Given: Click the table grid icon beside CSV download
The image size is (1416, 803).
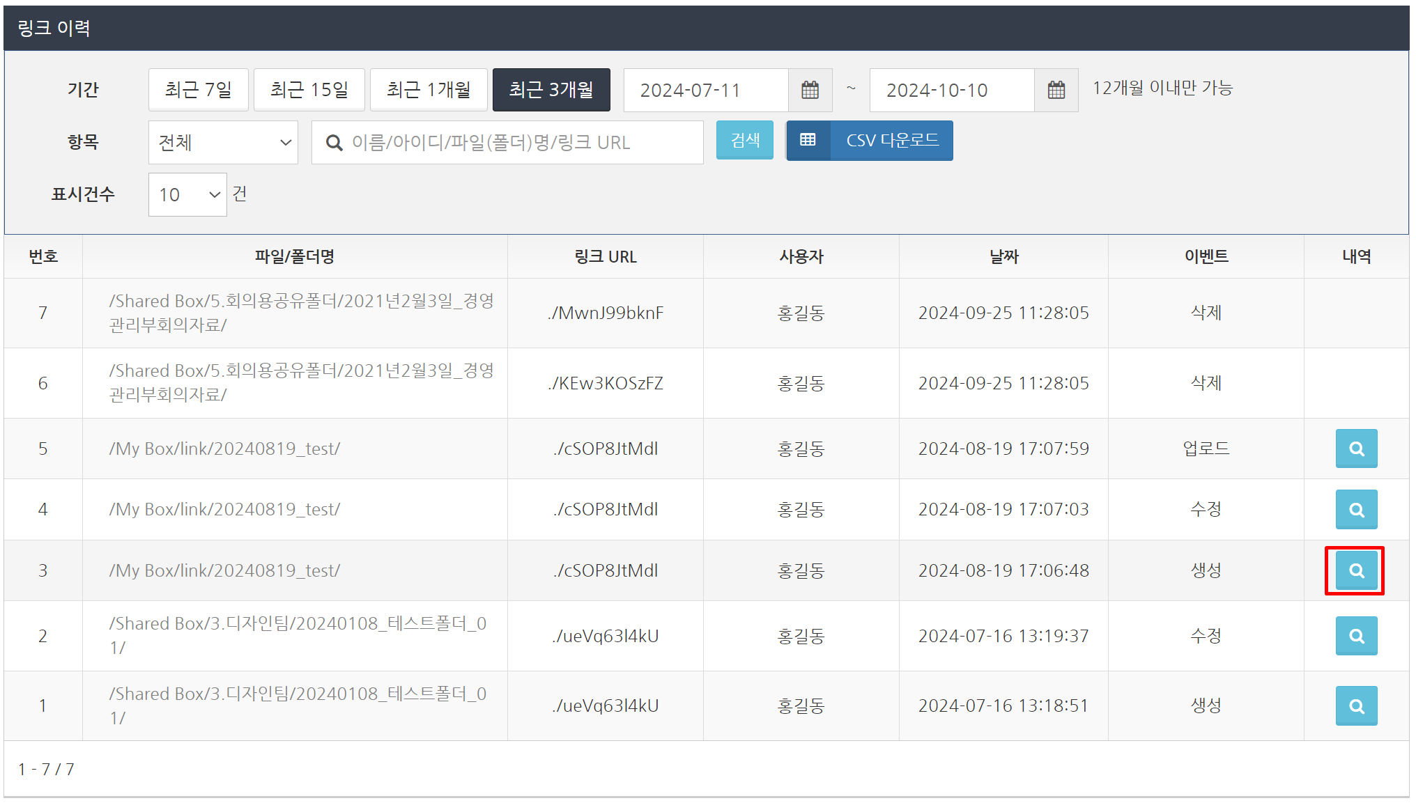Looking at the screenshot, I should click(808, 141).
